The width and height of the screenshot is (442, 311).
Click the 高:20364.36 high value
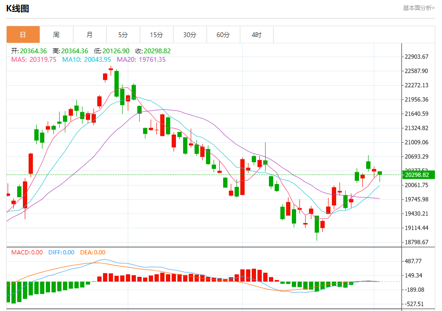click(70, 51)
